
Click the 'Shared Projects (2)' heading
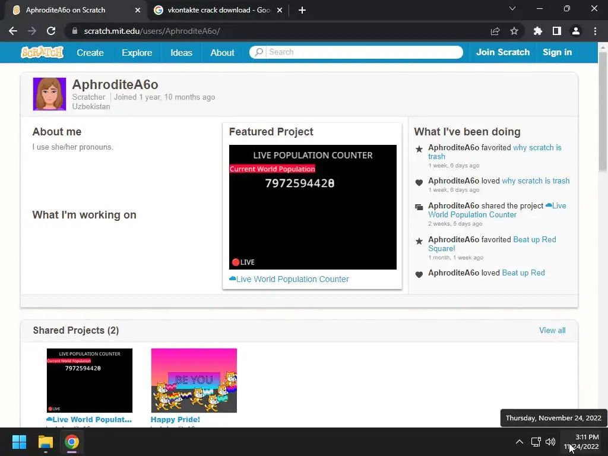pyautogui.click(x=76, y=330)
